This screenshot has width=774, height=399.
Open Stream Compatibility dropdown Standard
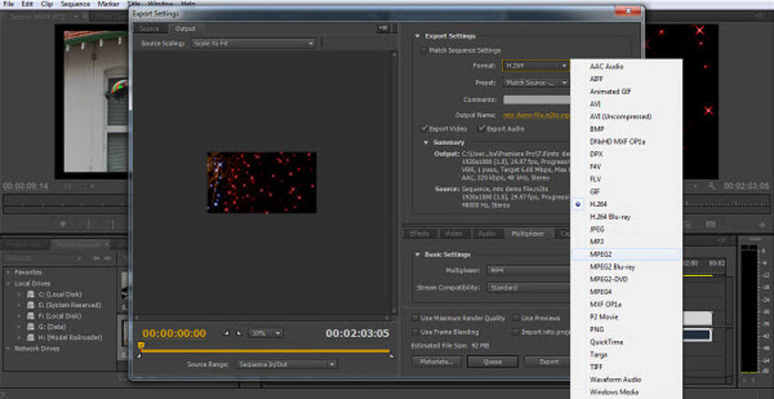point(528,287)
